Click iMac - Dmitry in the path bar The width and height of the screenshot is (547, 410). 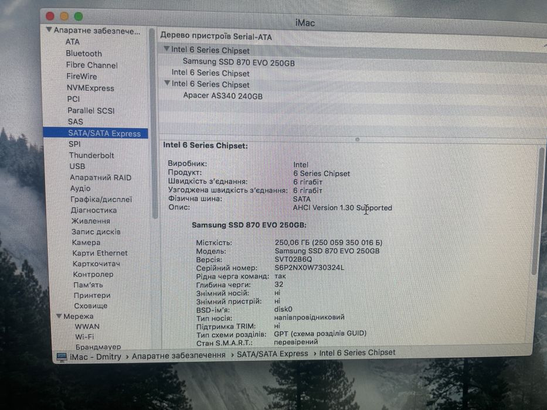pyautogui.click(x=95, y=357)
